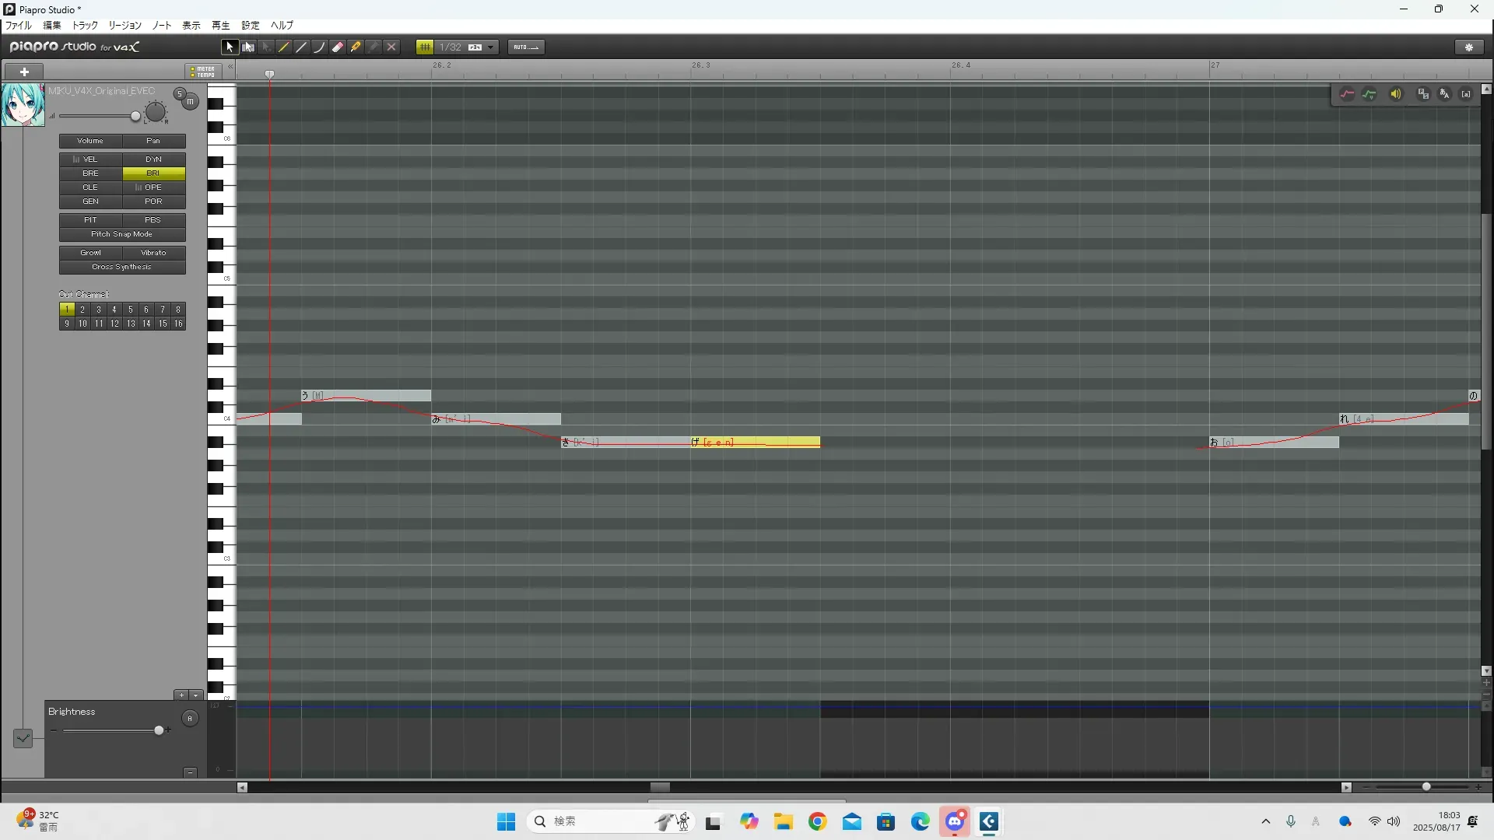Select the arrow pointer tool

(x=230, y=47)
